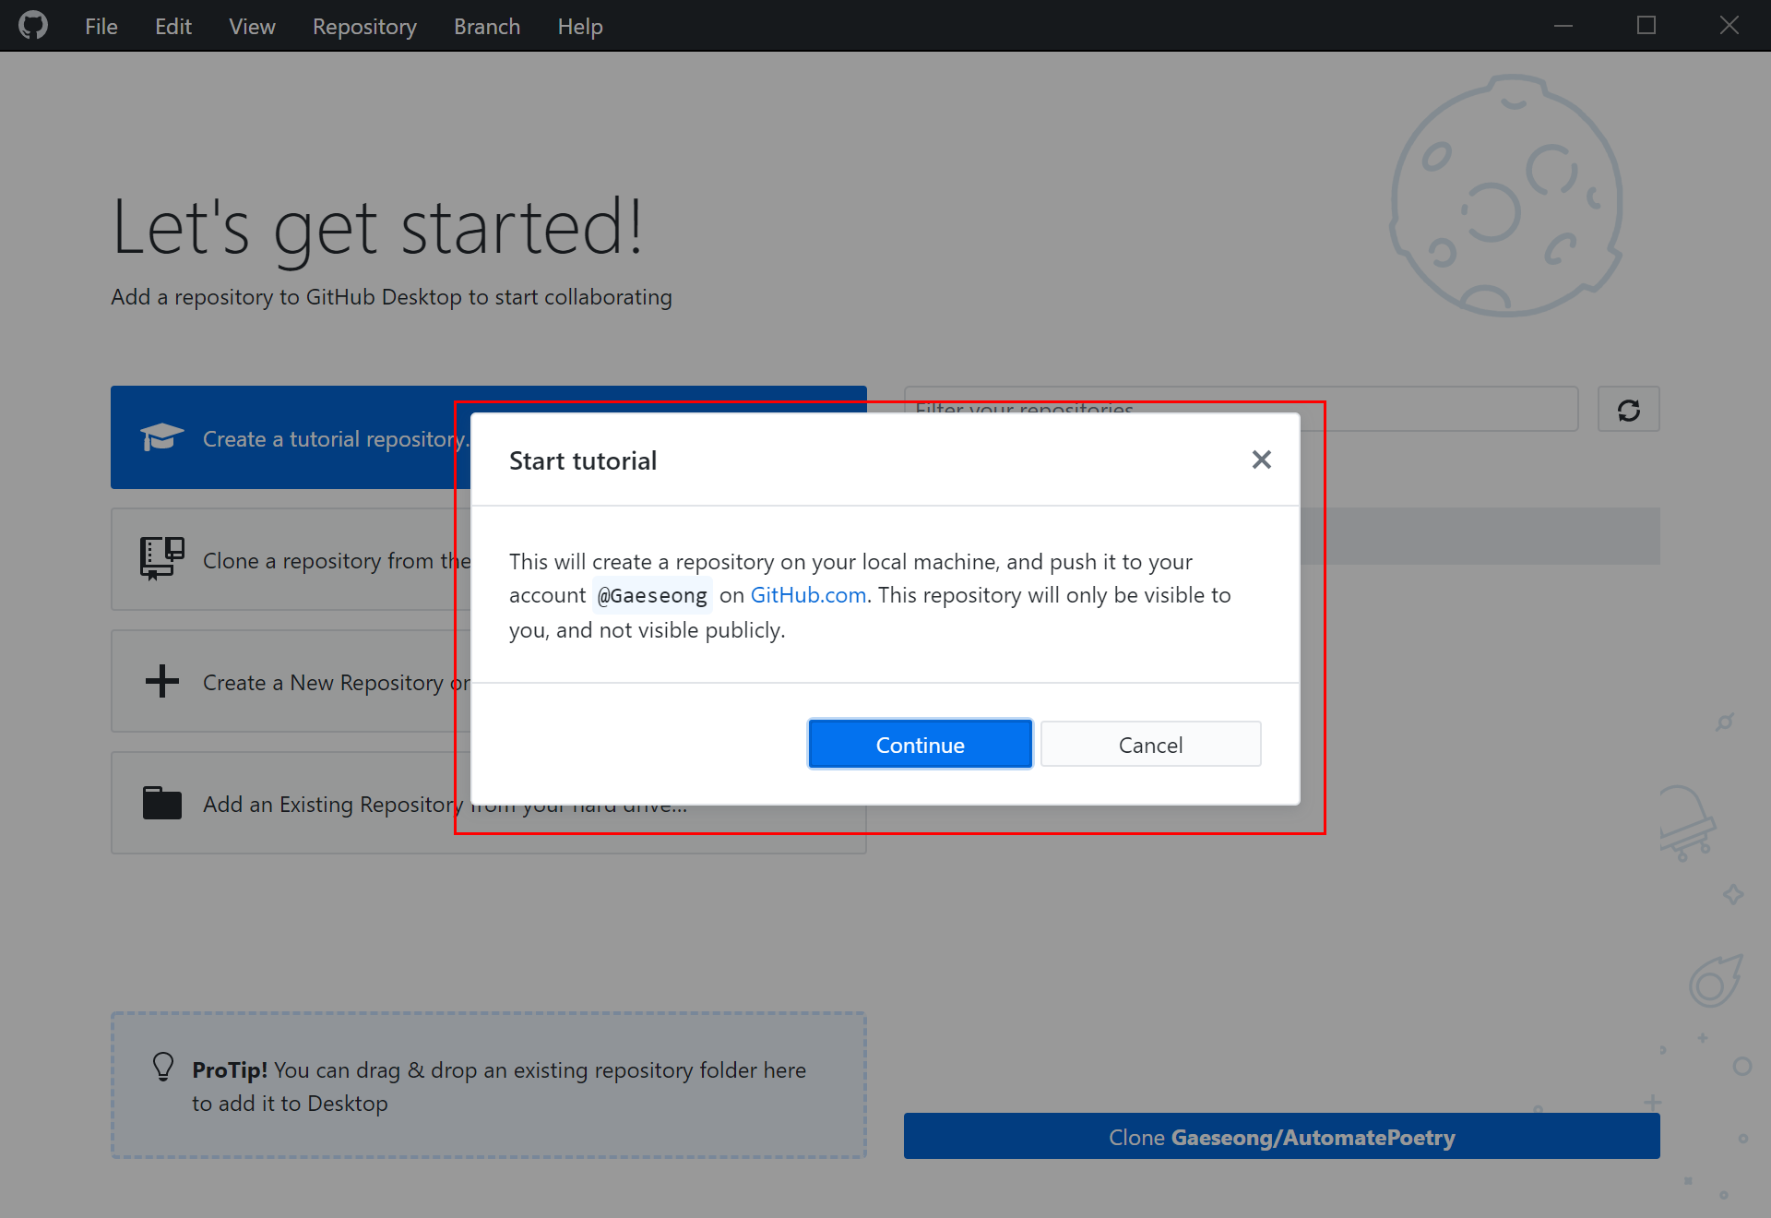
Task: Open the Edit menu
Action: click(x=173, y=26)
